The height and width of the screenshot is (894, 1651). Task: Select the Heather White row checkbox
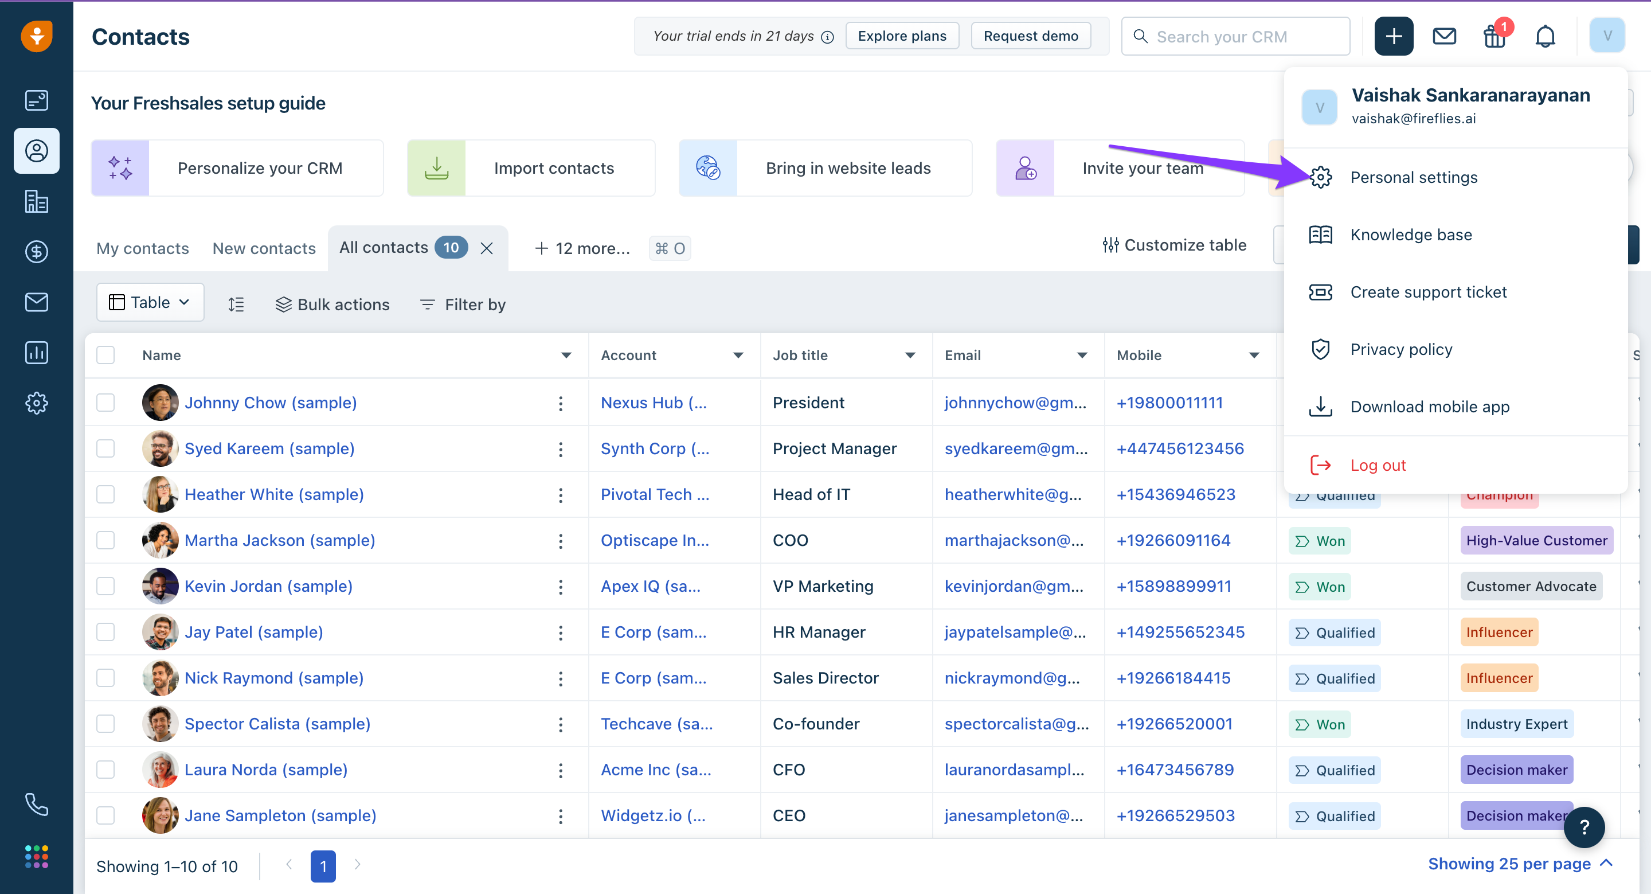[105, 494]
